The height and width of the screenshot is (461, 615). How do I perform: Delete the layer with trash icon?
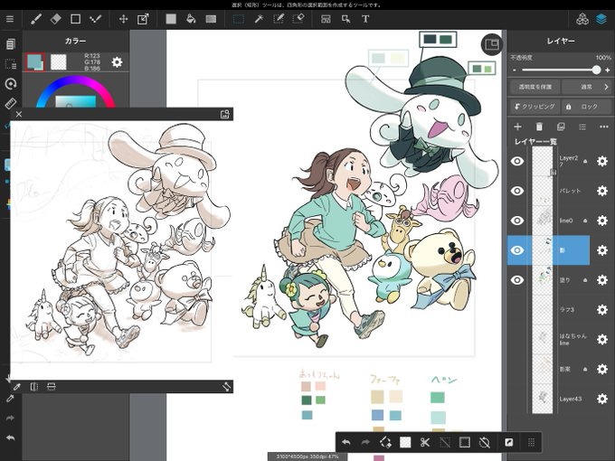[x=539, y=127]
